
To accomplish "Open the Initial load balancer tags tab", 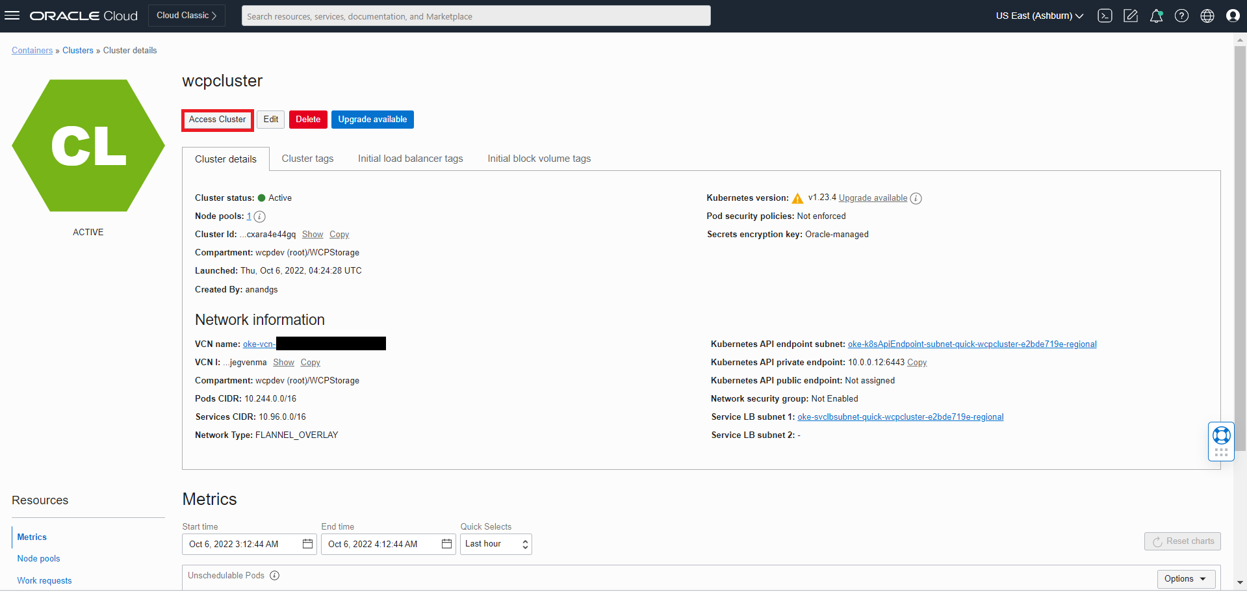I will click(x=411, y=159).
